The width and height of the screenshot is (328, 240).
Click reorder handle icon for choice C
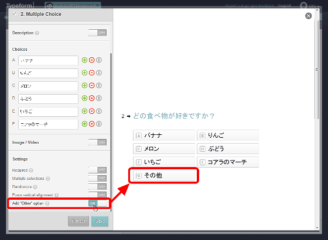click(x=99, y=85)
